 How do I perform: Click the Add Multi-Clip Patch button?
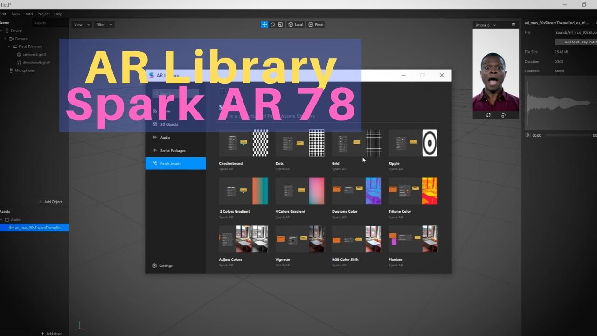tap(576, 42)
